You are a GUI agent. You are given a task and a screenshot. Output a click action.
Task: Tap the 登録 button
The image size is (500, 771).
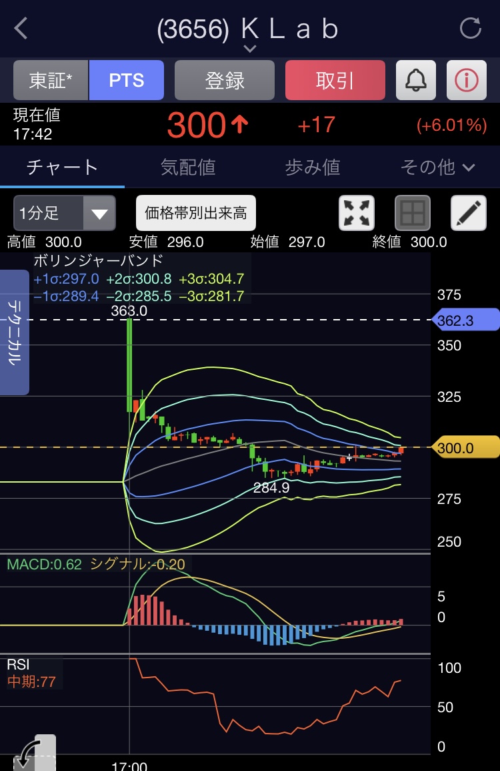pyautogui.click(x=225, y=80)
